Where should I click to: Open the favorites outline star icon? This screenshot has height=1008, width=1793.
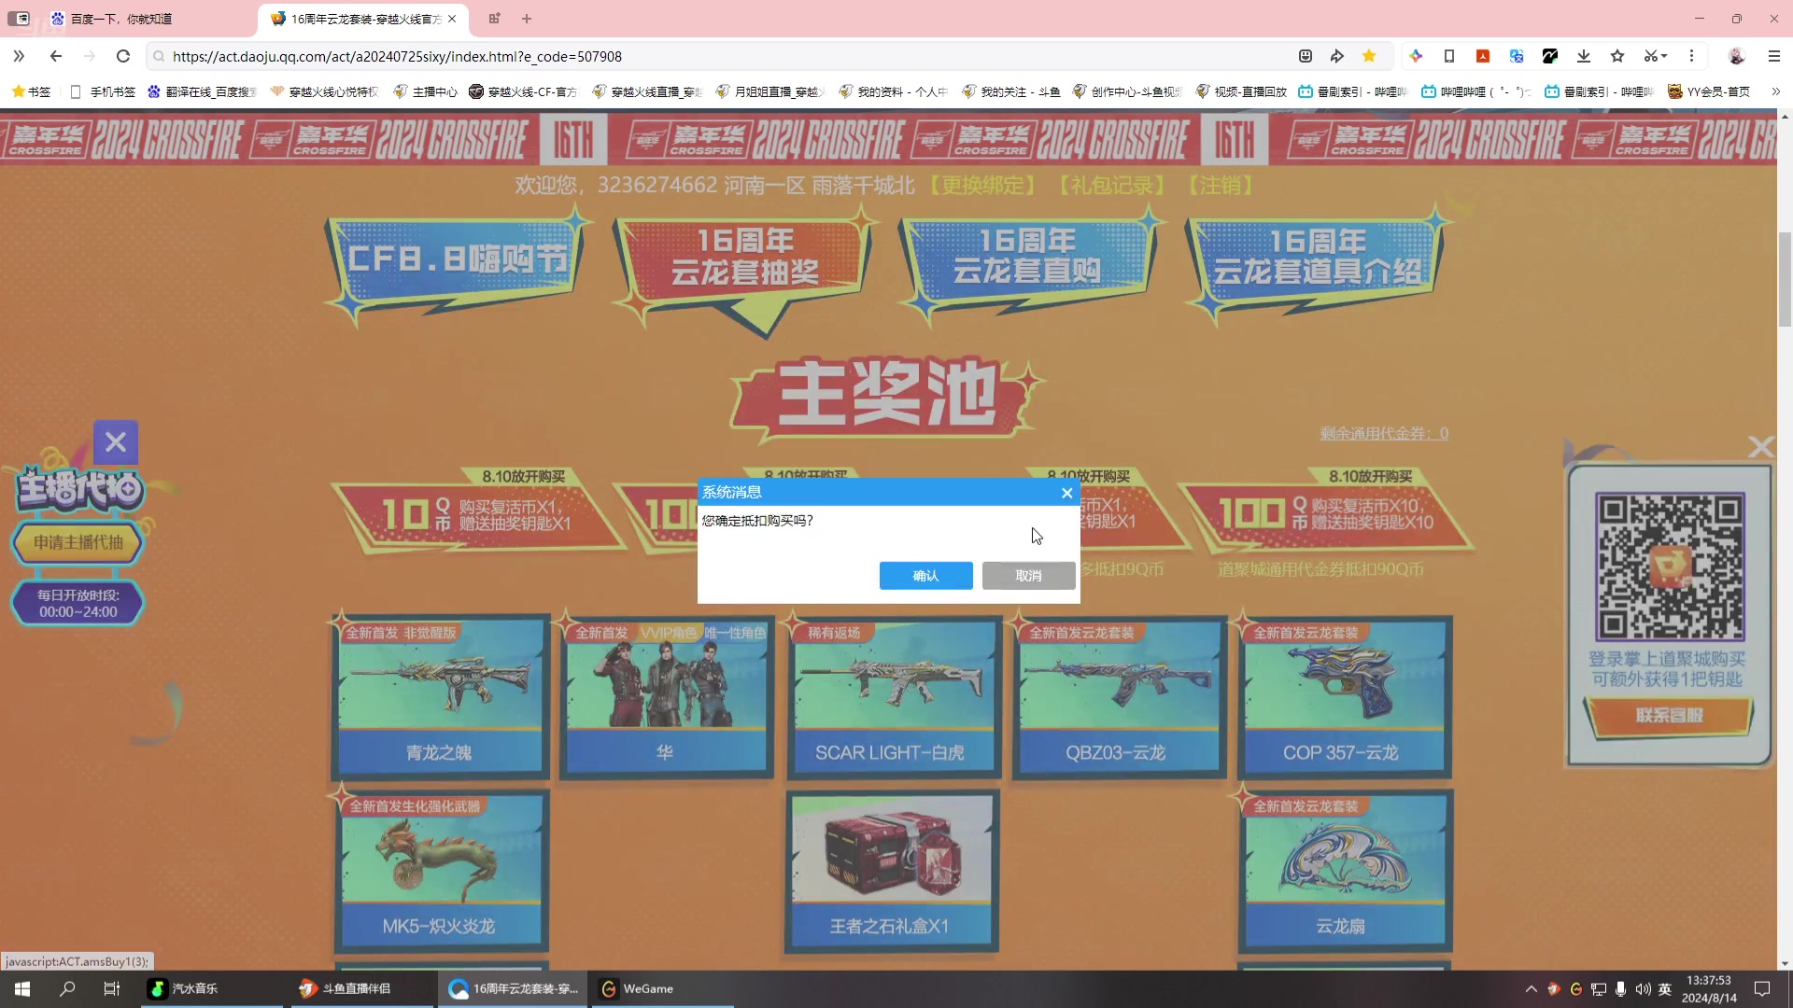pyautogui.click(x=1617, y=56)
